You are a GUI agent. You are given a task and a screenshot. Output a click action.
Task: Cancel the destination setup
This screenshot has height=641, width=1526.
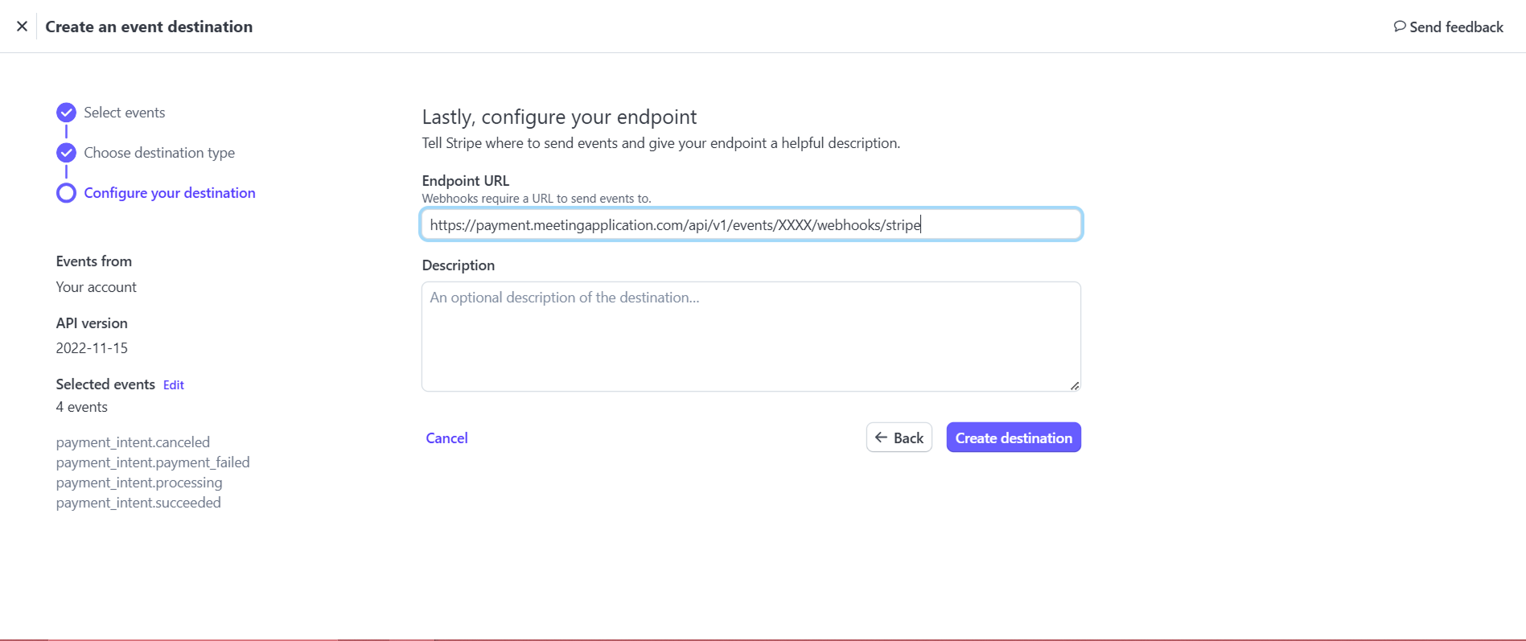tap(446, 438)
